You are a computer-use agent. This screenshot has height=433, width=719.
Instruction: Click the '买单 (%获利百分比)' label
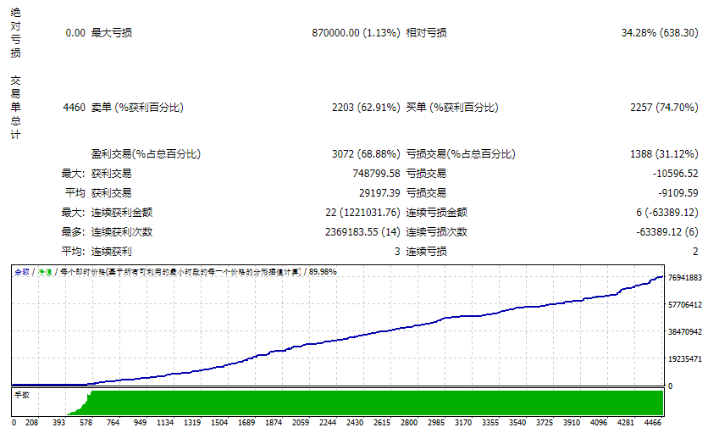coord(452,108)
